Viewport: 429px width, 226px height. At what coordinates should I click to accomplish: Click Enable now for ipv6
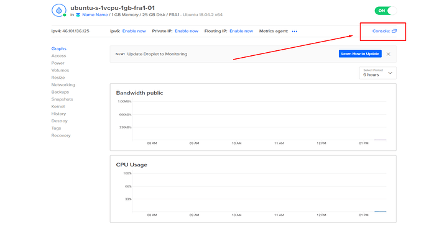134,31
